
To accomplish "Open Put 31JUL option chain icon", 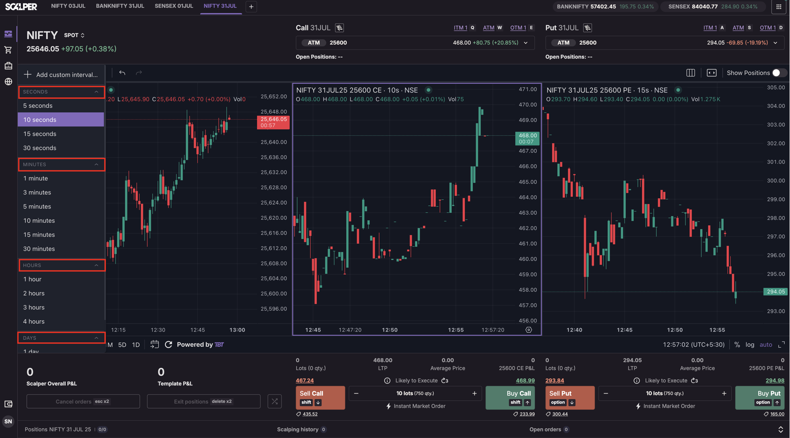I will point(588,28).
